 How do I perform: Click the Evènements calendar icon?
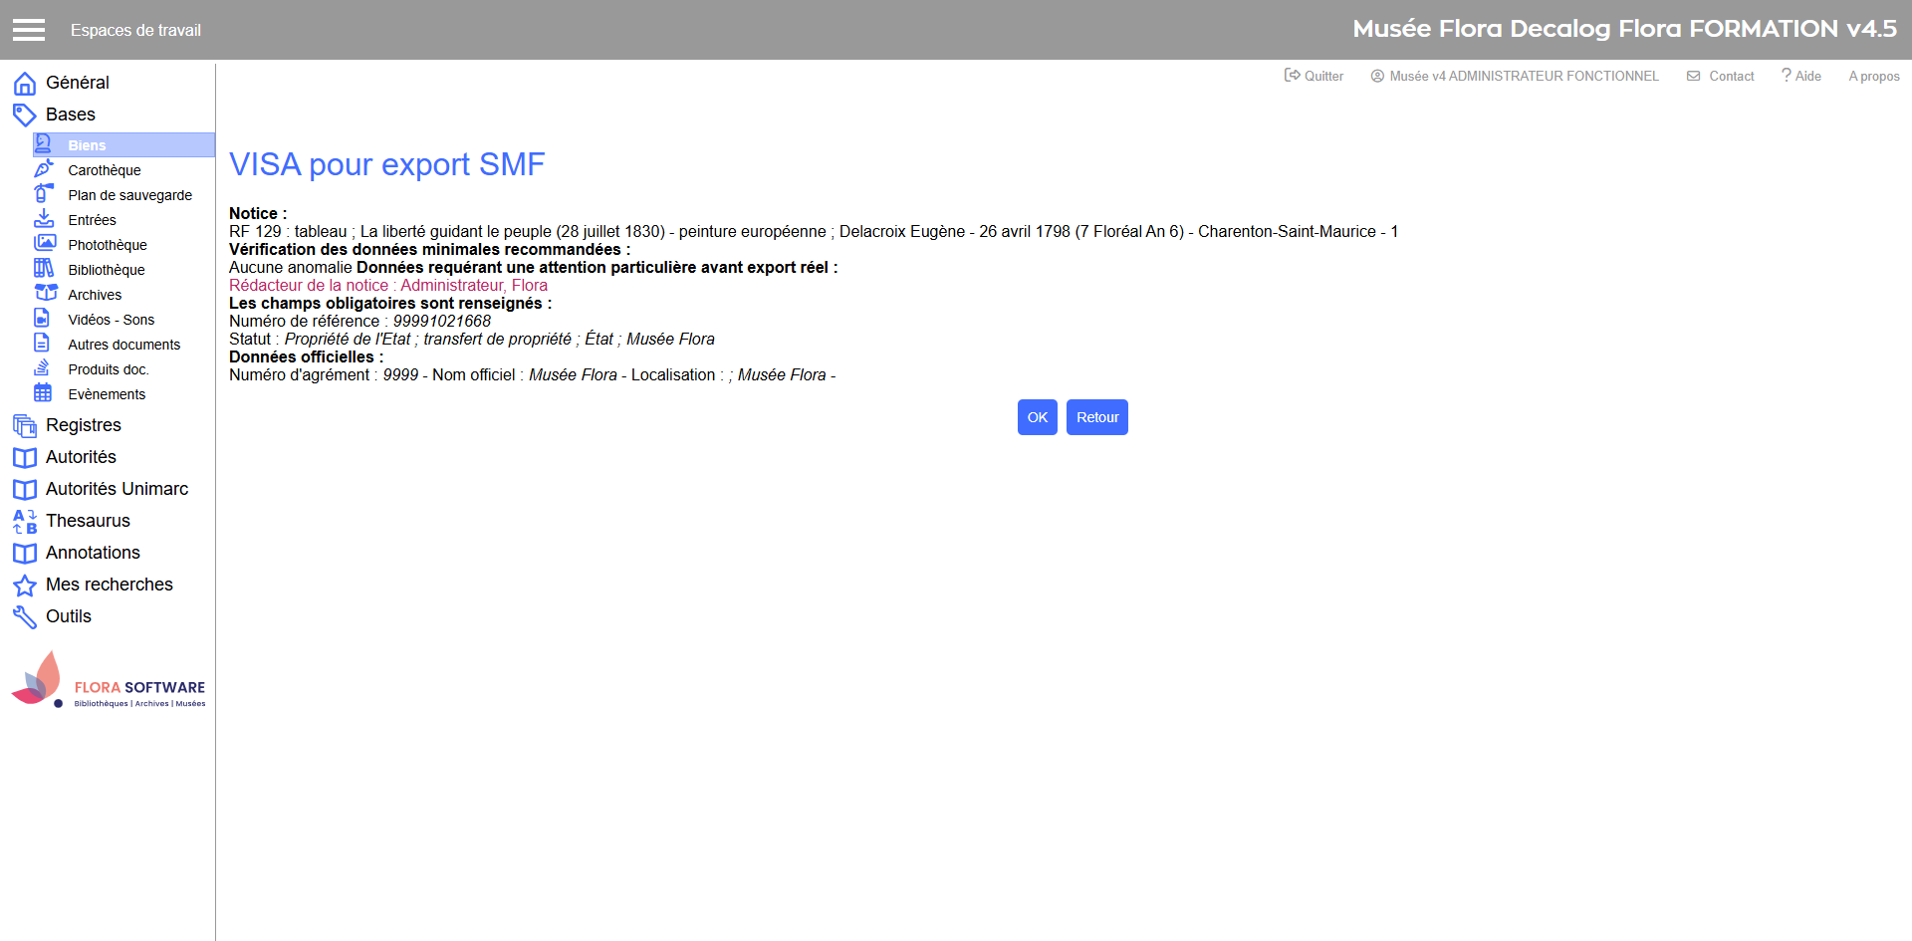tap(43, 393)
